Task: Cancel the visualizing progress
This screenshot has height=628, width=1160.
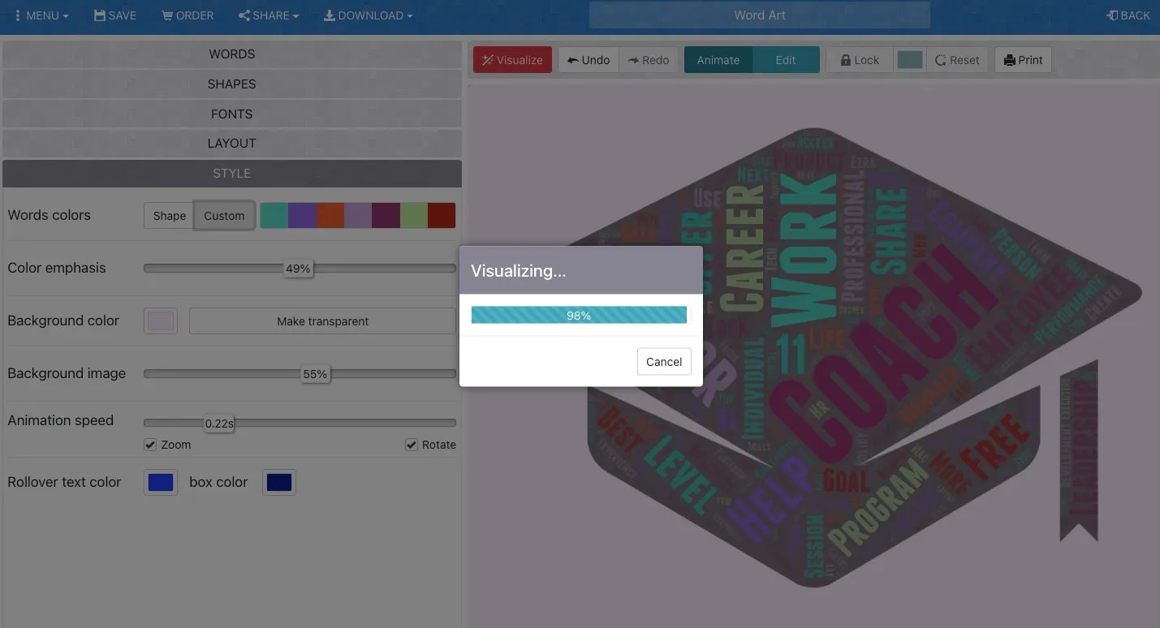Action: coord(663,361)
